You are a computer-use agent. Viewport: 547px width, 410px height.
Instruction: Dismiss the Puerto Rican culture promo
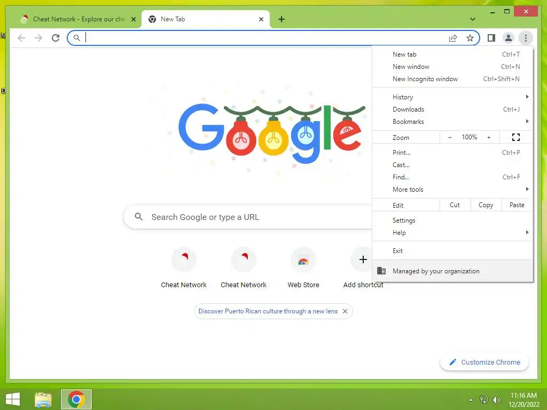coord(345,311)
